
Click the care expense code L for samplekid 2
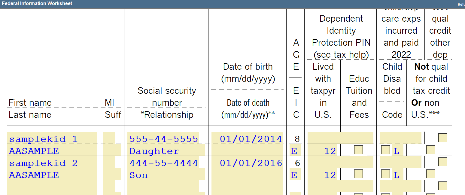(x=396, y=175)
